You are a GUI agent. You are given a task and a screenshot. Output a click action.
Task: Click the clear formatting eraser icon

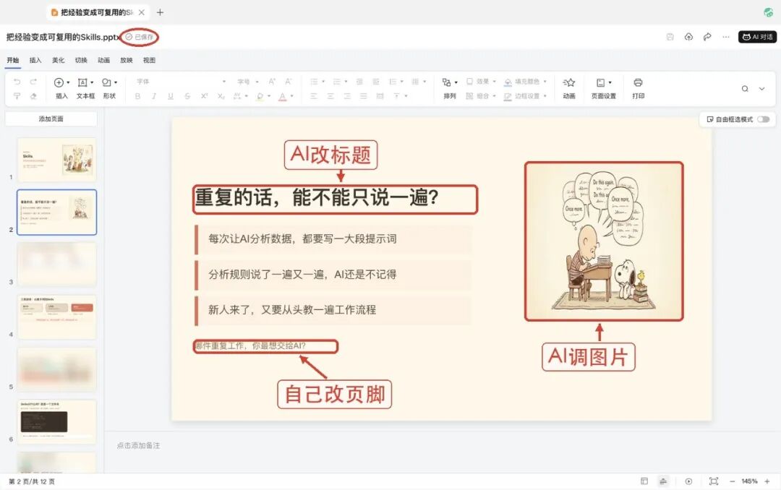pyautogui.click(x=33, y=96)
